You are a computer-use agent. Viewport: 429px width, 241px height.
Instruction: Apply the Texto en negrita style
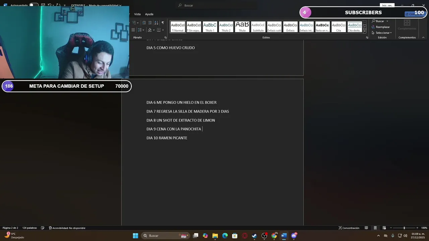[x=322, y=27]
